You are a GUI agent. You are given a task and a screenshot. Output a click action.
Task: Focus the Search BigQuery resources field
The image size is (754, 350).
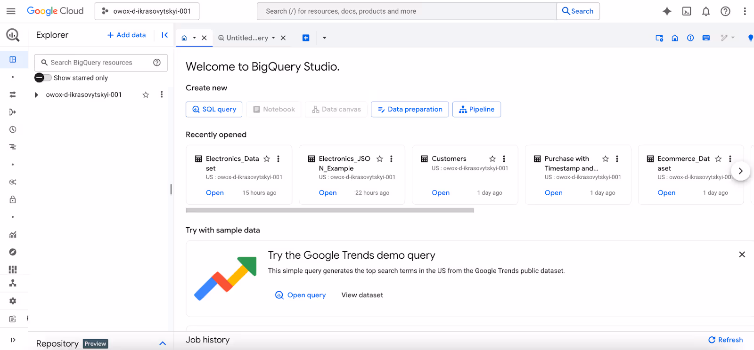point(101,63)
